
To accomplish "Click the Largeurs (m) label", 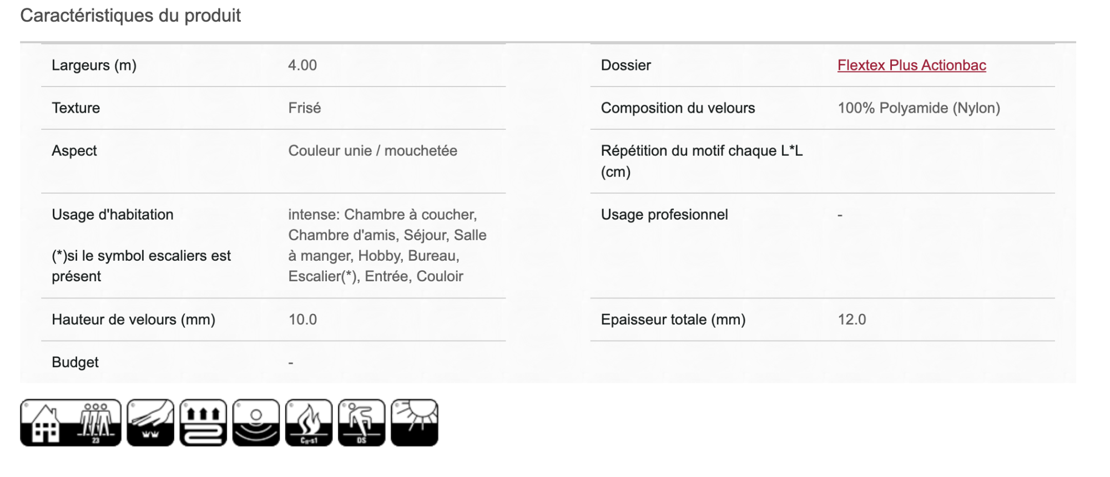I will tap(94, 65).
